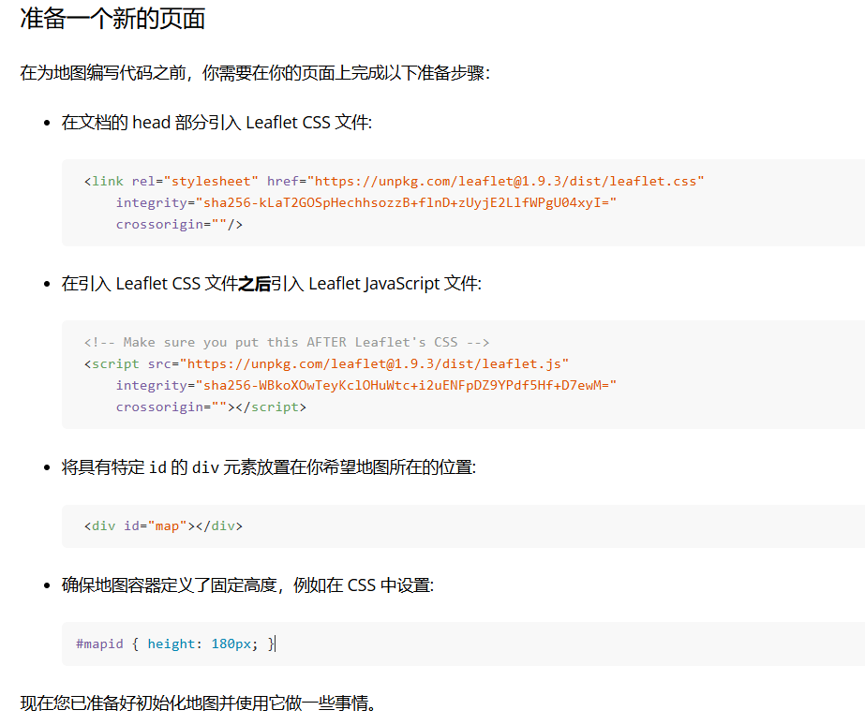Click the closing sentence 现在您已准备好初始化地图
Screen dimensions: 865x725
[198, 703]
